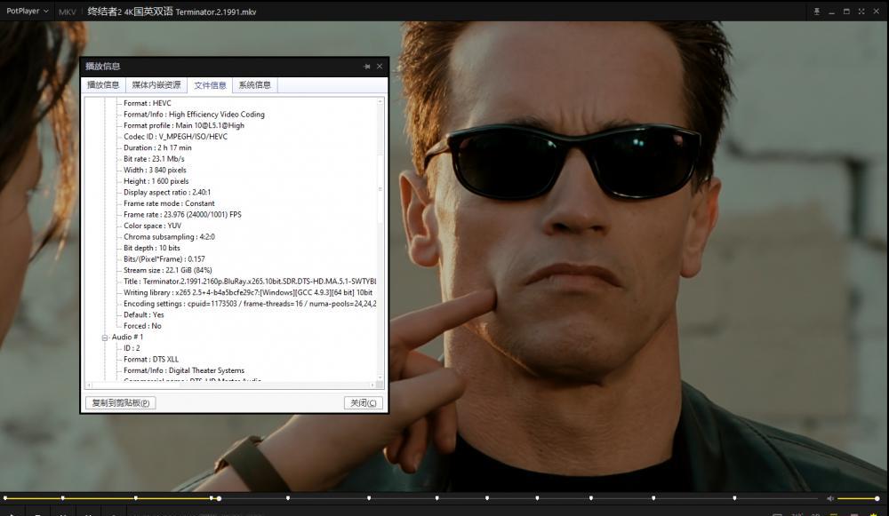Select the 'Bit depth : 10 bits' row
Screen dimensions: 889x516
coord(151,248)
